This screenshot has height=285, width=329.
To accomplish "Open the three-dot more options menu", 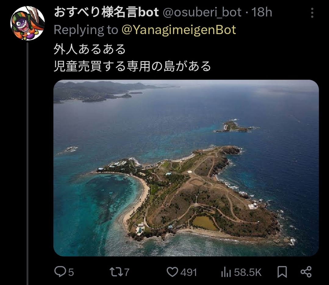I will tap(312, 13).
